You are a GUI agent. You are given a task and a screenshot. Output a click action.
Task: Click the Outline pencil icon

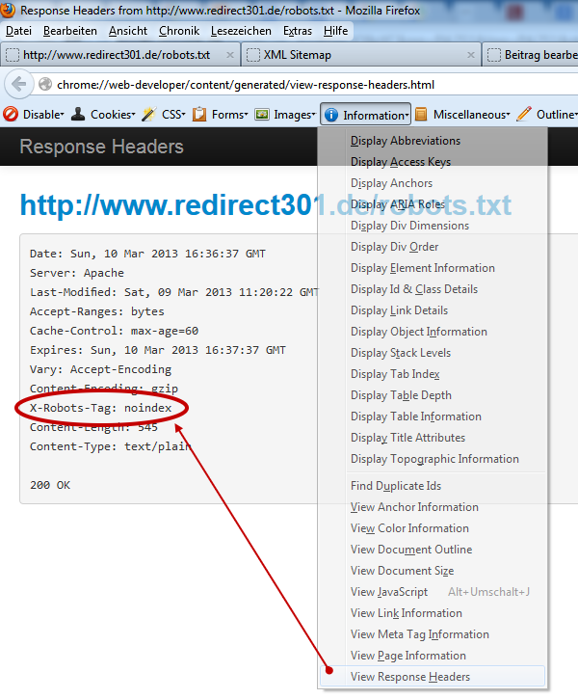(524, 114)
